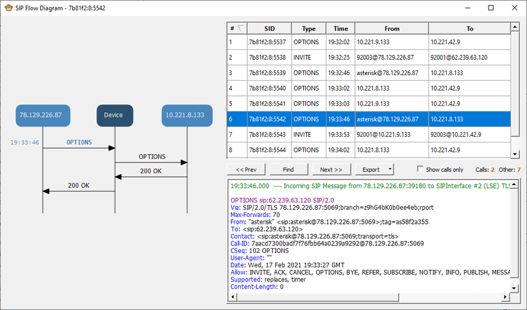Click the OPTIONS message from Device to 10.221.8.133
Image resolution: width=527 pixels, height=310 pixels.
(152, 156)
